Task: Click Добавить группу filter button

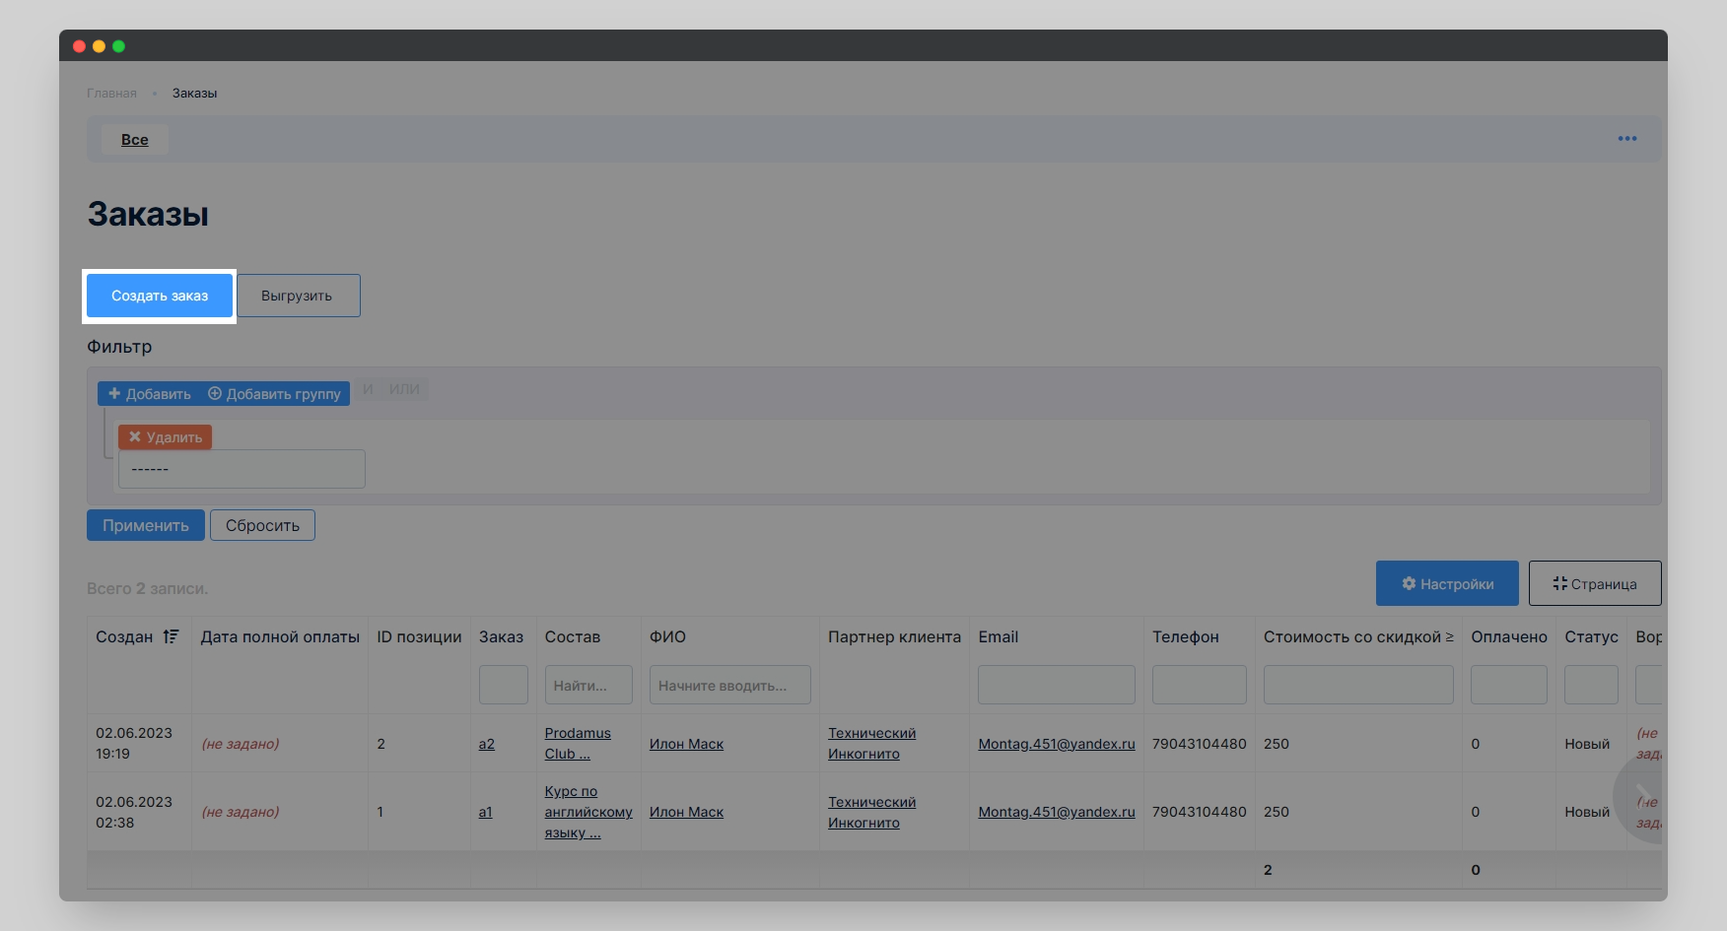Action: point(274,394)
